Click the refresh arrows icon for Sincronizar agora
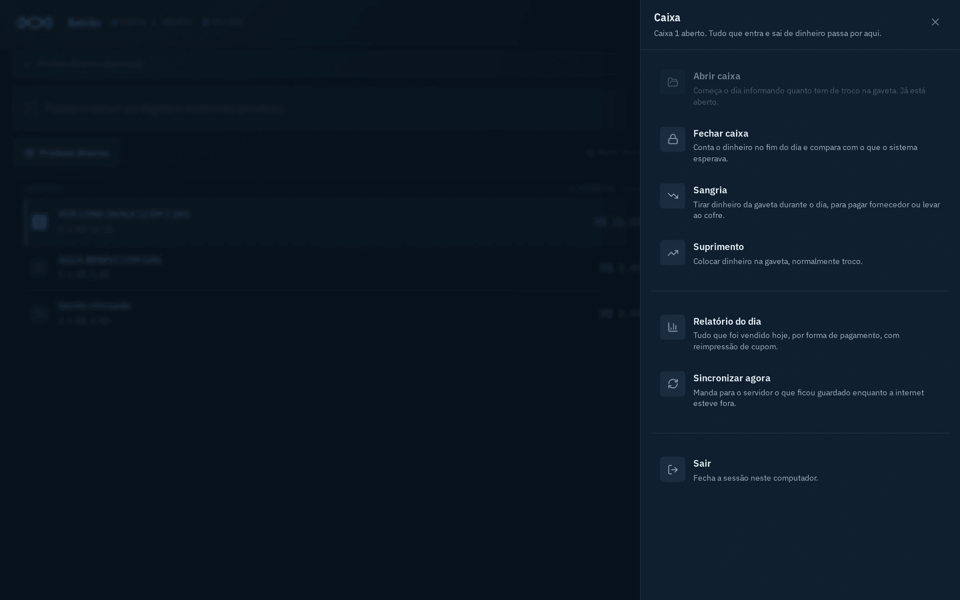The image size is (960, 600). (672, 384)
